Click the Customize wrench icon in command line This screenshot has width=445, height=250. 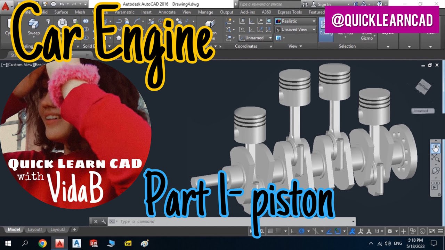[x=104, y=222]
